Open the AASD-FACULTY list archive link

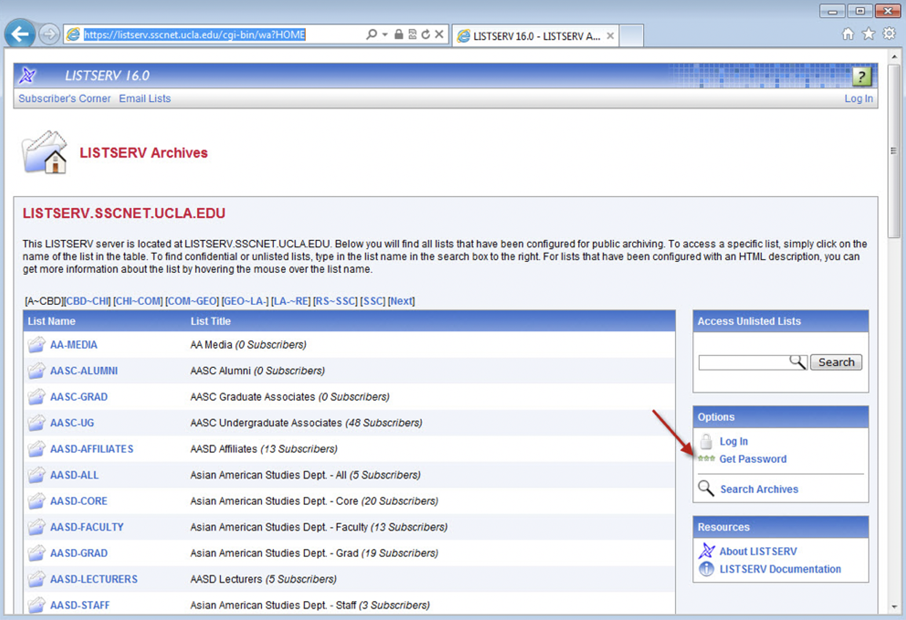click(86, 527)
